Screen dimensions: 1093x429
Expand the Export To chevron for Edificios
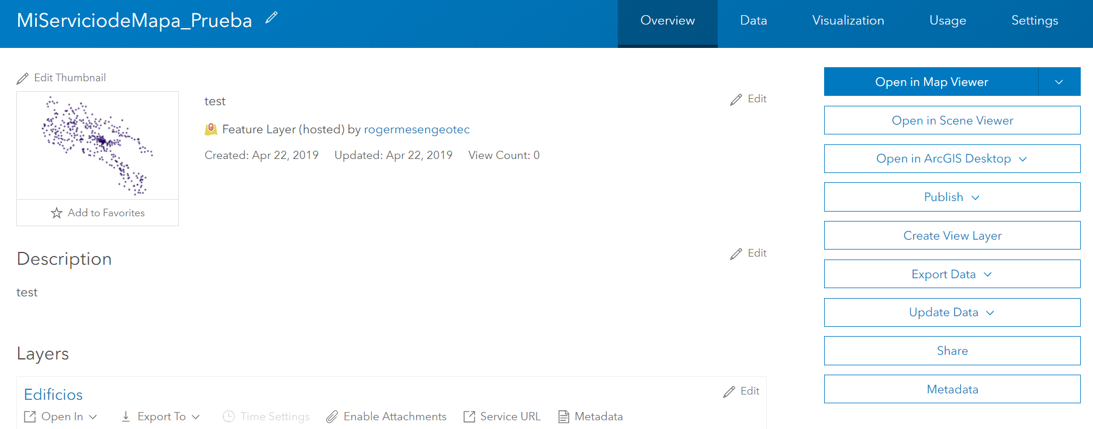(196, 417)
